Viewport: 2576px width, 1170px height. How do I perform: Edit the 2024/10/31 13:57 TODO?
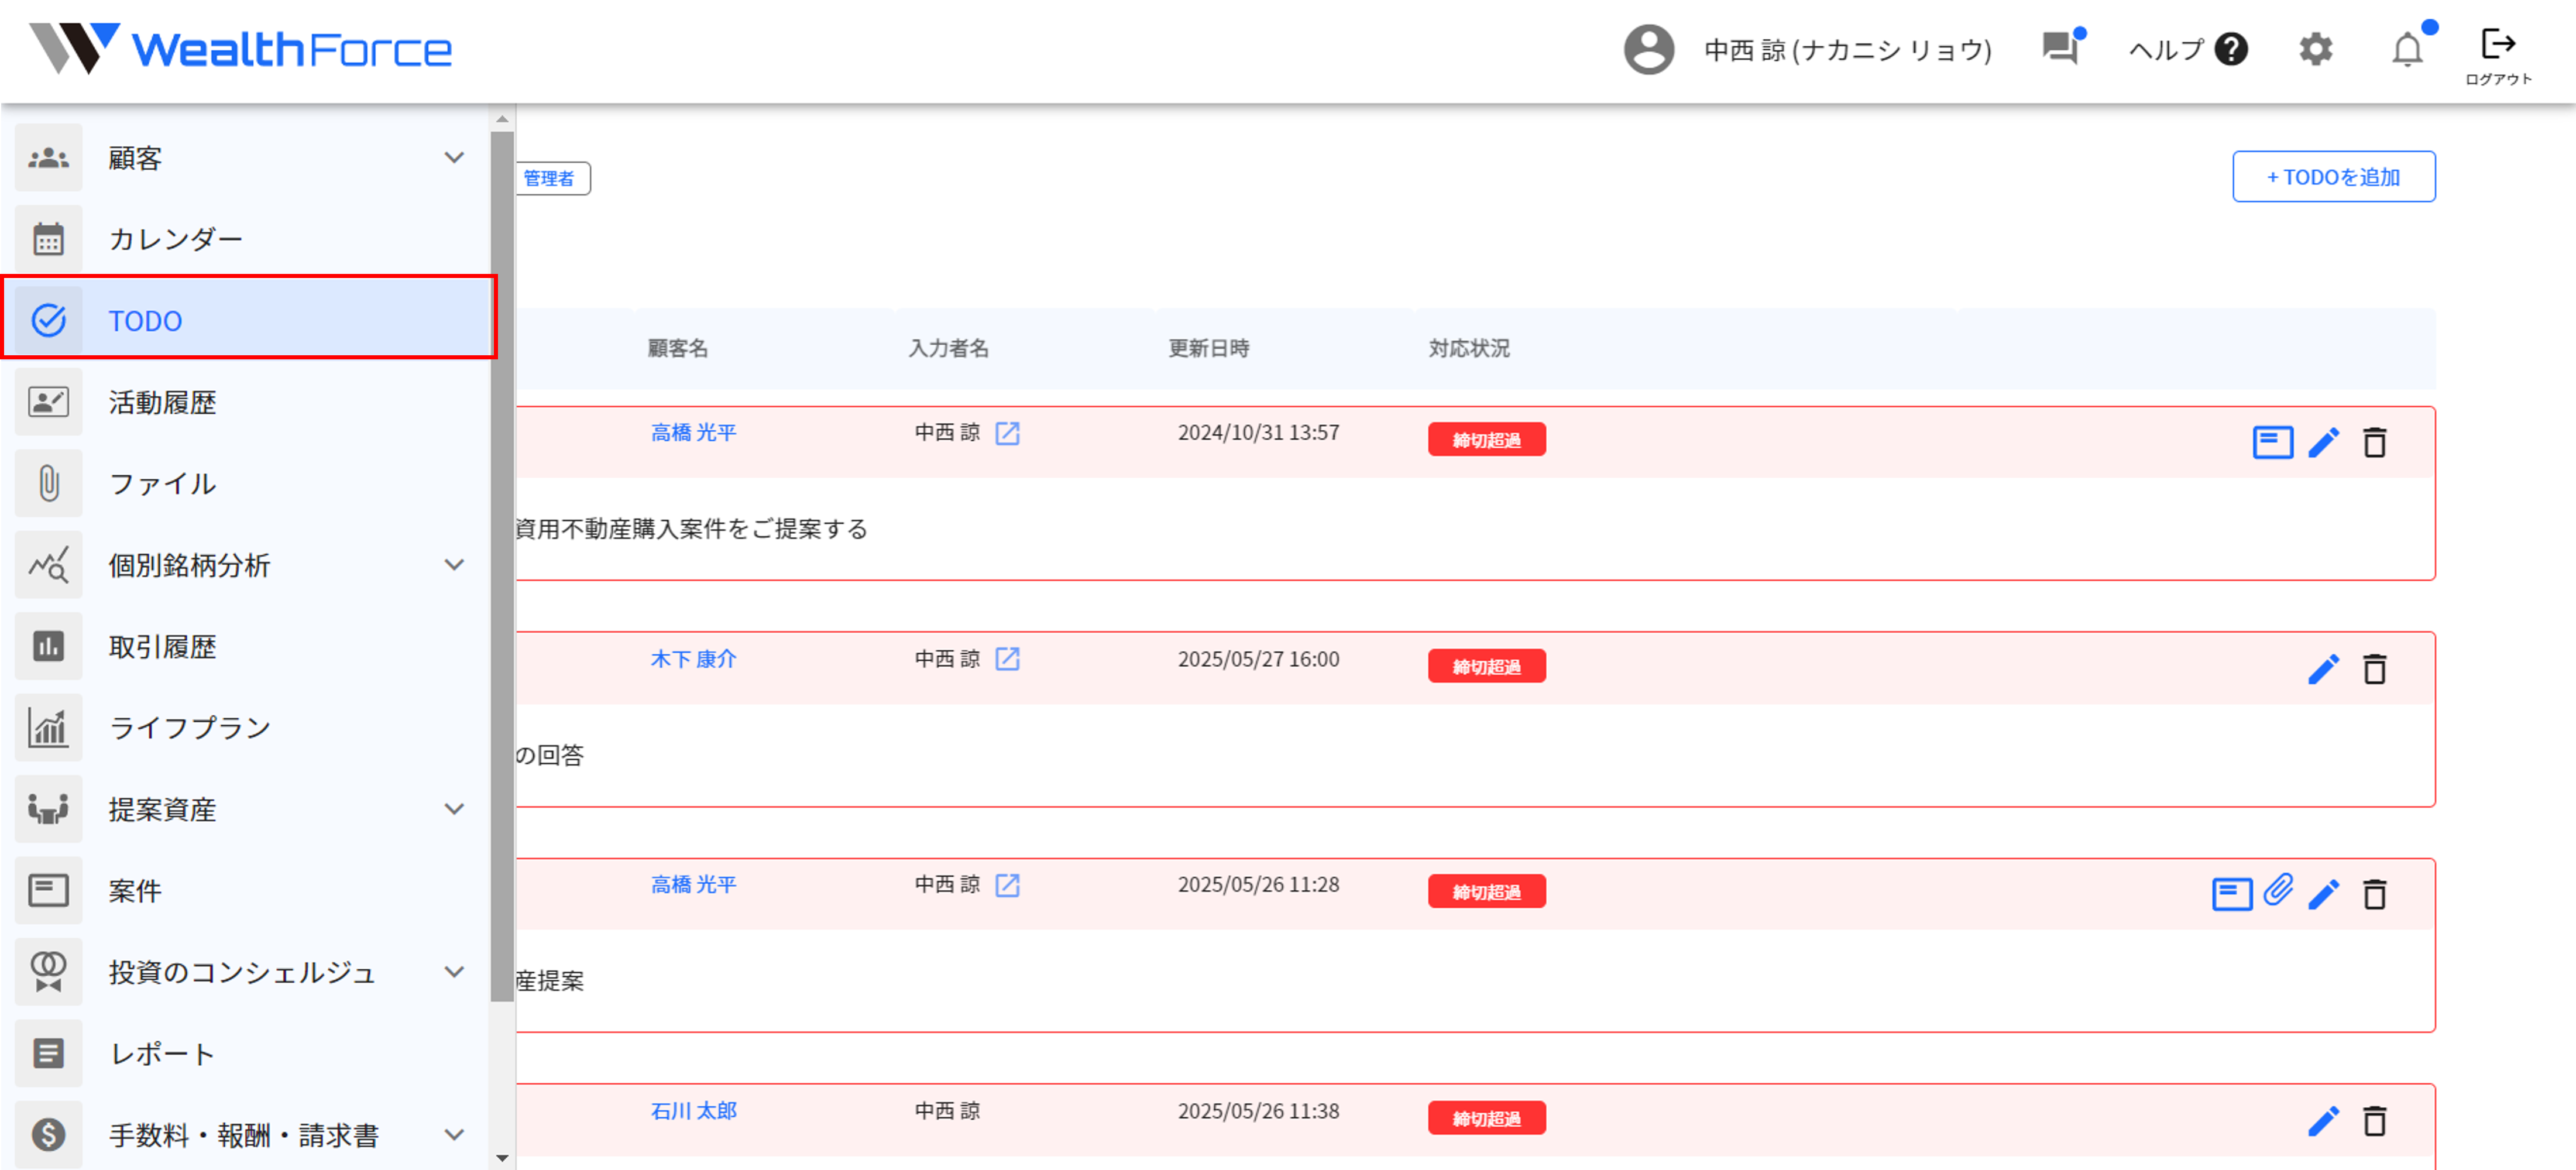(x=2324, y=442)
